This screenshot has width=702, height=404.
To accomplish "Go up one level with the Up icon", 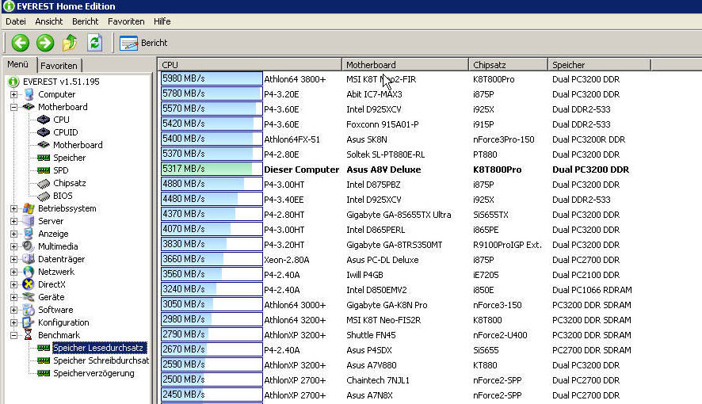I will (x=70, y=43).
